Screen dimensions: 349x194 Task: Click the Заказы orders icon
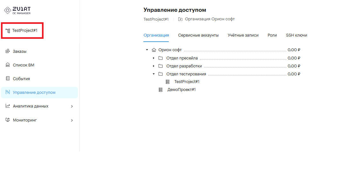pos(8,51)
